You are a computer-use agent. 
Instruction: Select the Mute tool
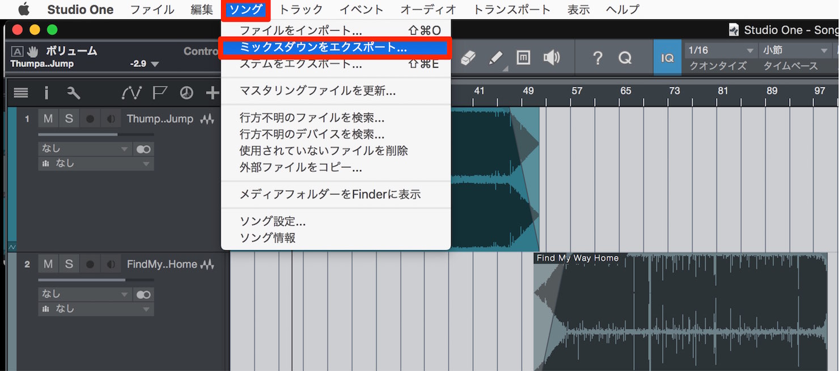coord(523,57)
